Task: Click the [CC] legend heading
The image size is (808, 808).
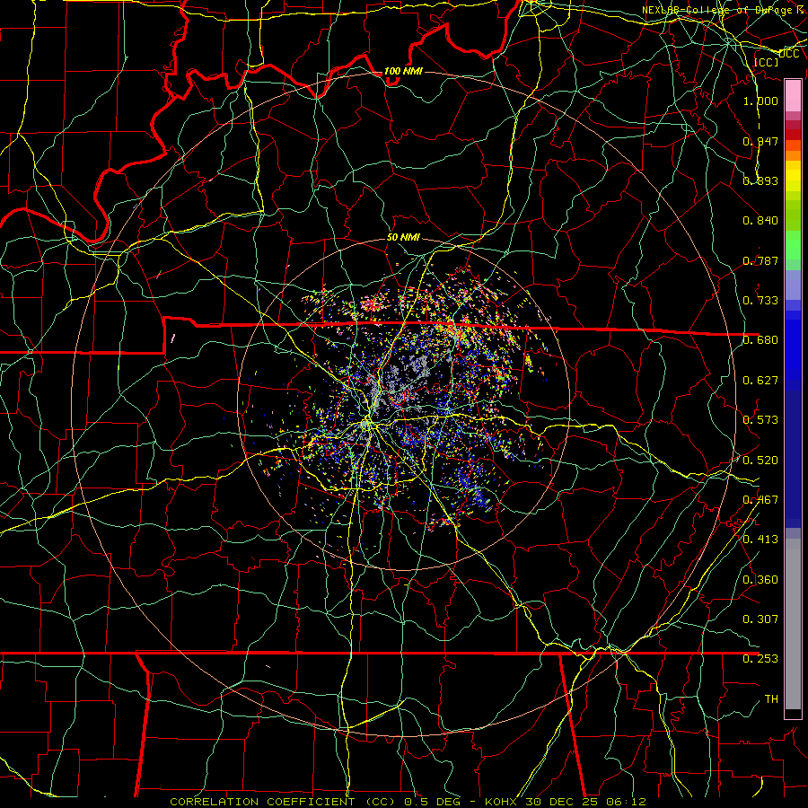Action: pyautogui.click(x=766, y=62)
